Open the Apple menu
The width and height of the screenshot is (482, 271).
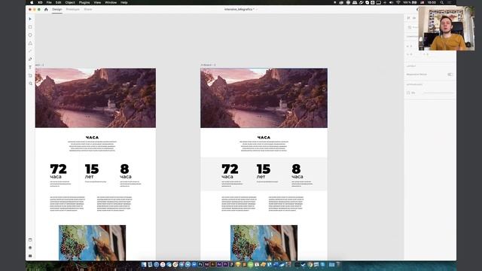(32, 2)
